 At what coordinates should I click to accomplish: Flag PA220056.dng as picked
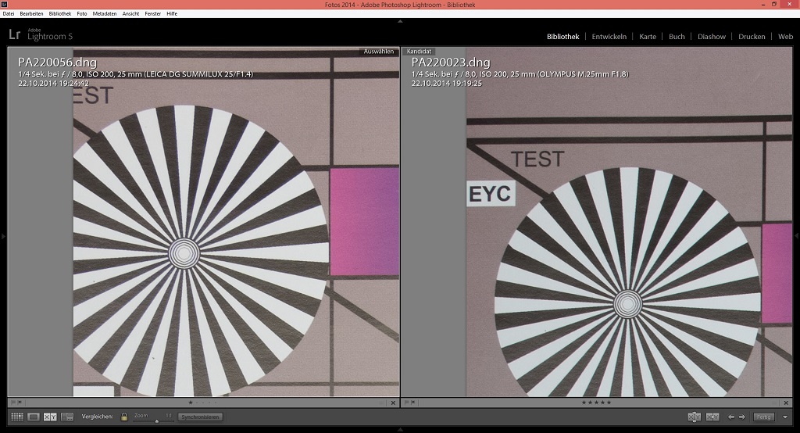[13, 403]
